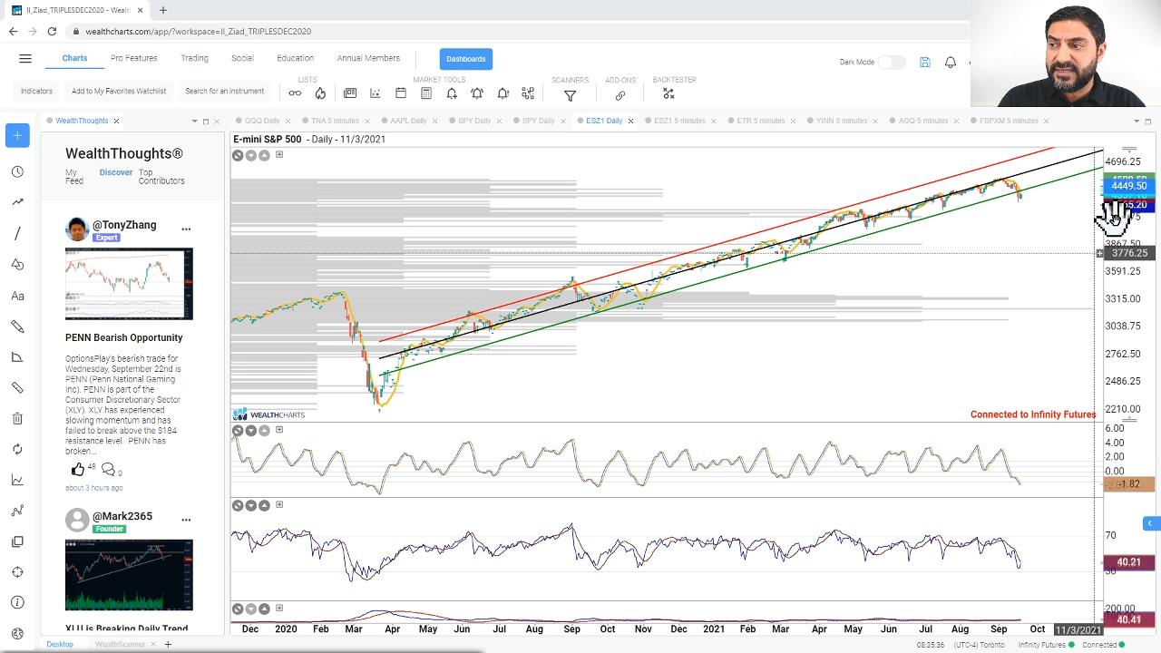Open the Add-ons link icon
The width and height of the screenshot is (1161, 653).
click(620, 95)
